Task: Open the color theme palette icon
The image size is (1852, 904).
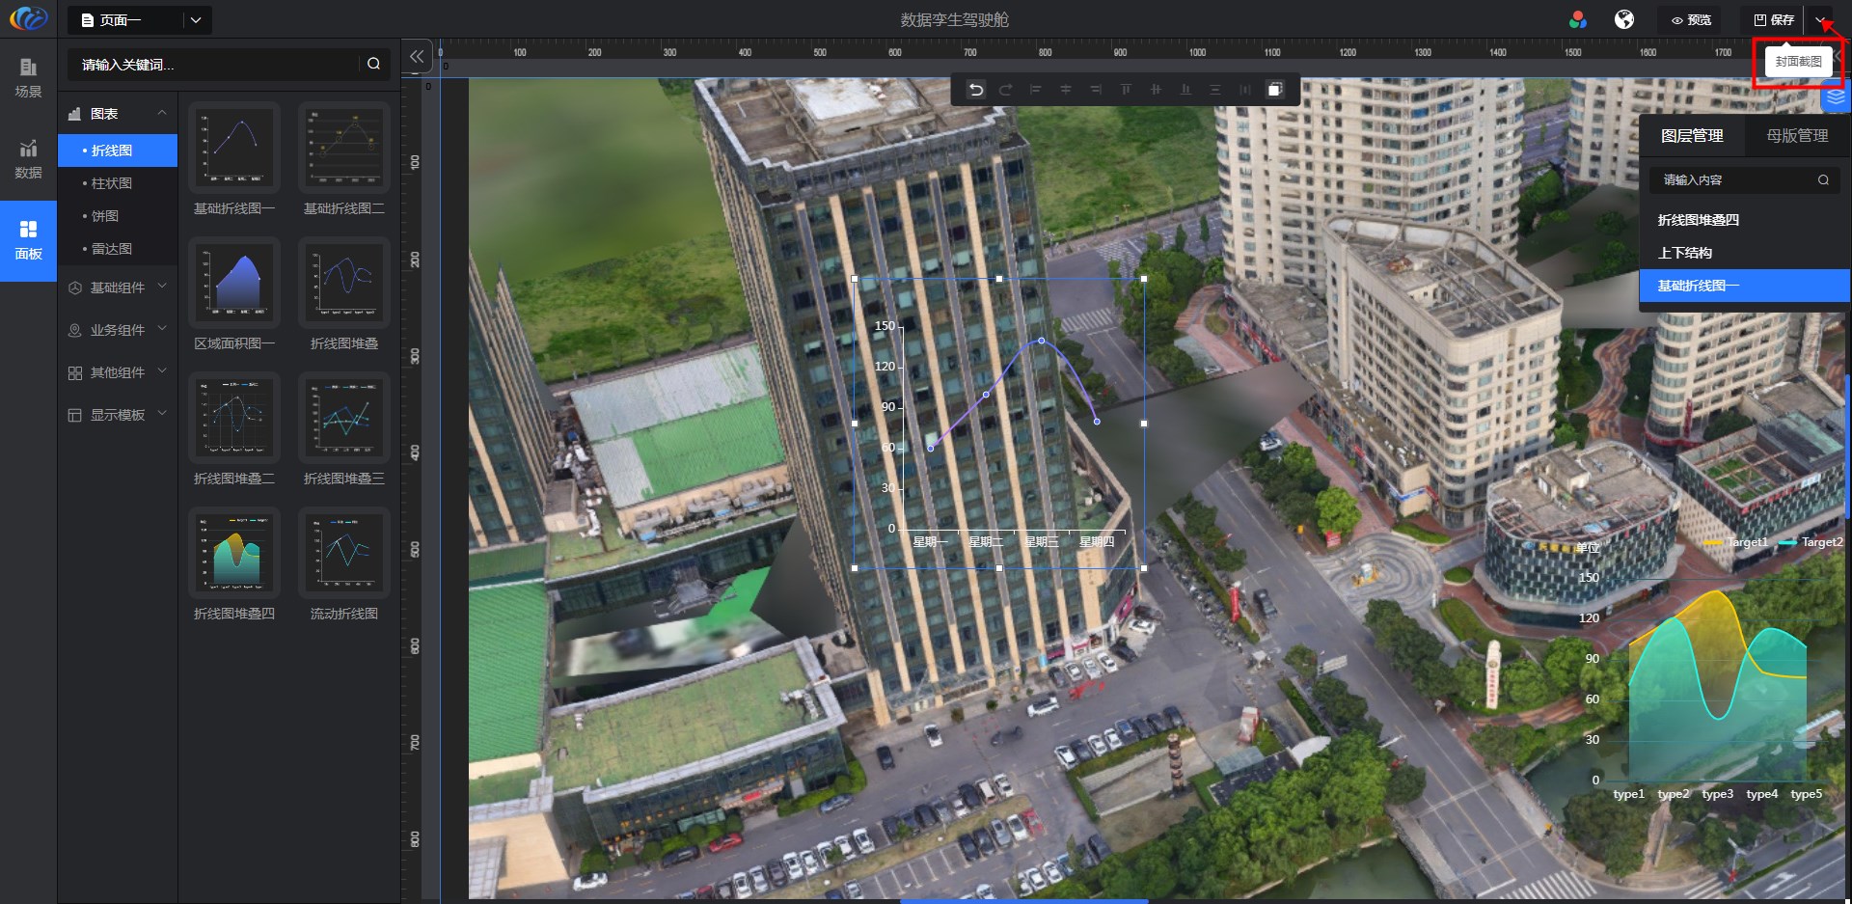Action: click(x=1578, y=19)
